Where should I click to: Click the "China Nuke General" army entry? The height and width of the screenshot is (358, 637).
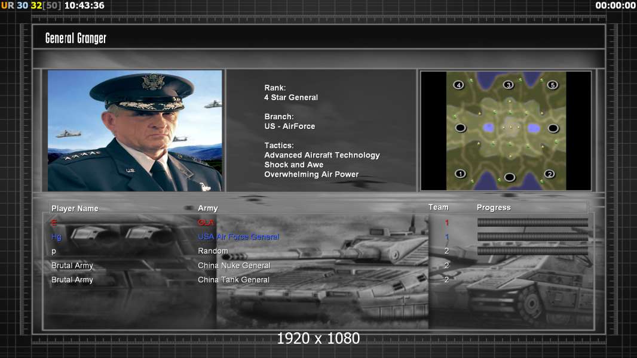point(234,265)
